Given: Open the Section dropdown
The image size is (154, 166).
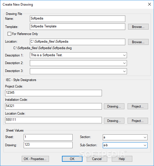Looking at the screenshot, I should (145, 137).
